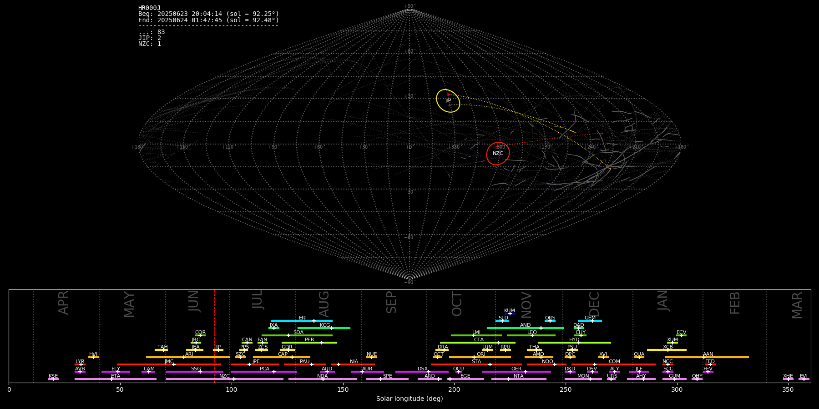The width and height of the screenshot is (819, 409).
Task: Click the 'NZC: 1' count entry
Action: click(x=150, y=44)
